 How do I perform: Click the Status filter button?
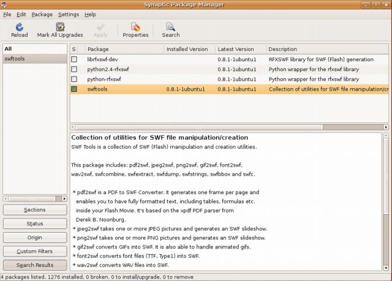(35, 223)
